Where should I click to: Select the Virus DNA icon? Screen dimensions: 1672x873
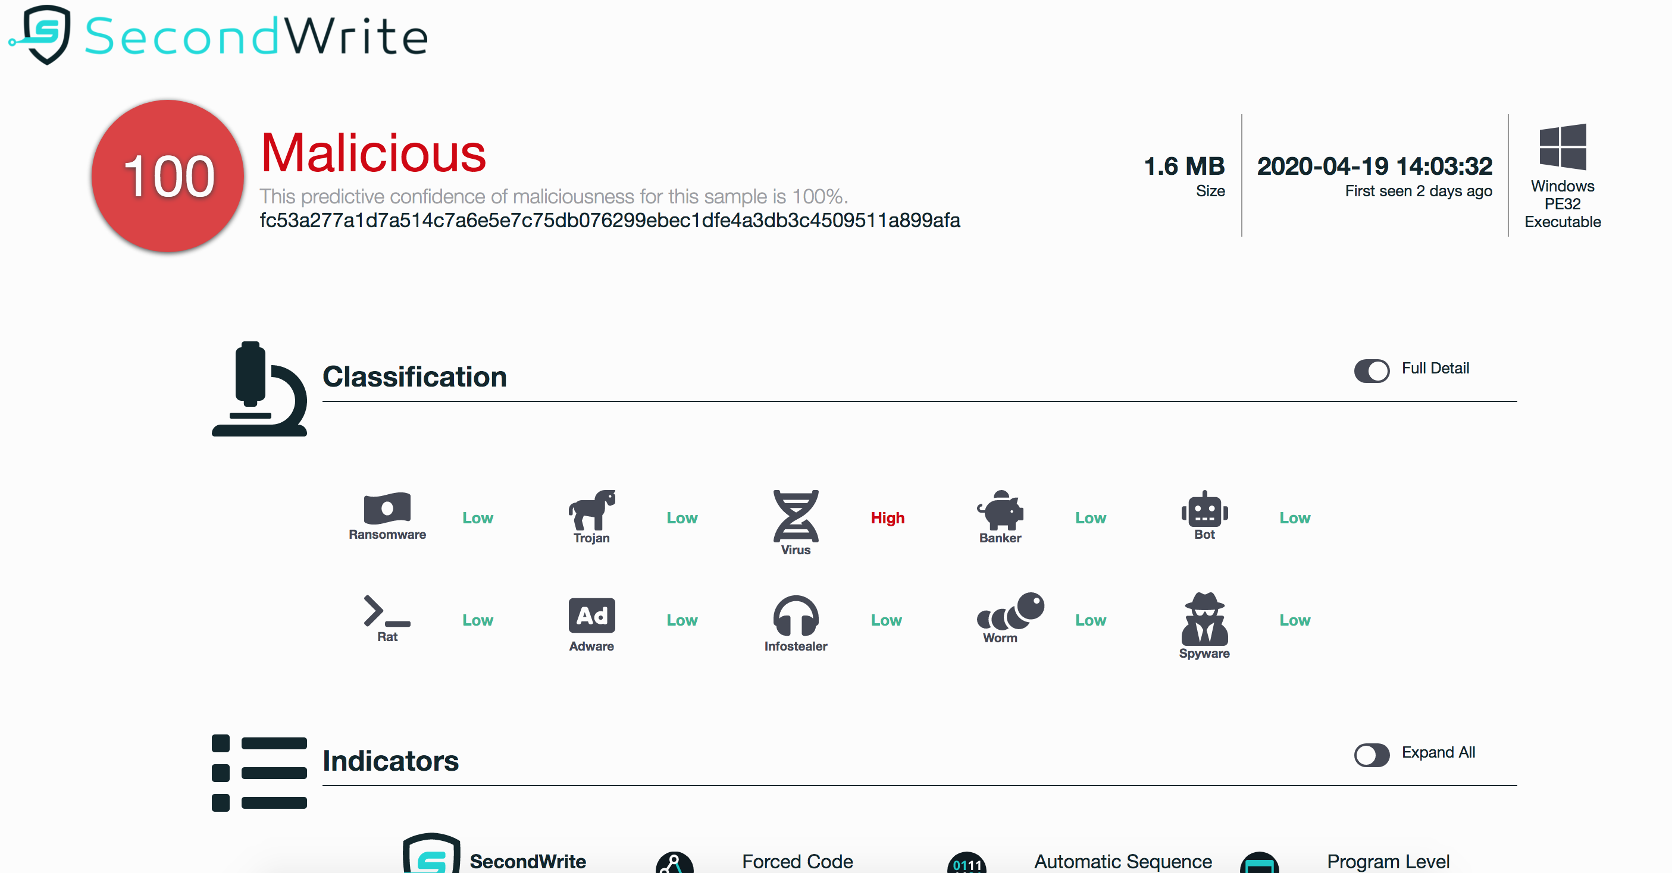pyautogui.click(x=796, y=516)
